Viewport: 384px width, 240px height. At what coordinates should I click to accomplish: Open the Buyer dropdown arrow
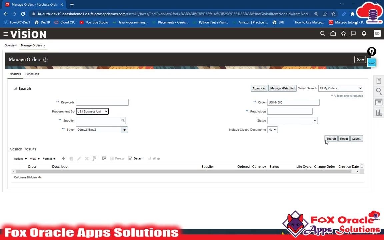tap(124, 130)
